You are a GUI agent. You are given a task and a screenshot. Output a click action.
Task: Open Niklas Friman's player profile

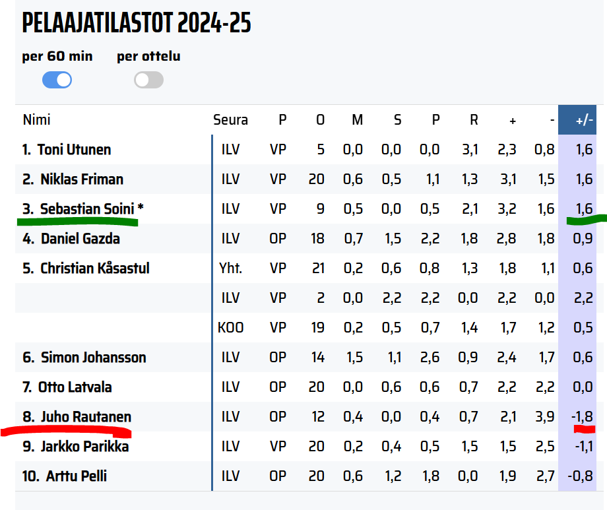click(x=82, y=179)
